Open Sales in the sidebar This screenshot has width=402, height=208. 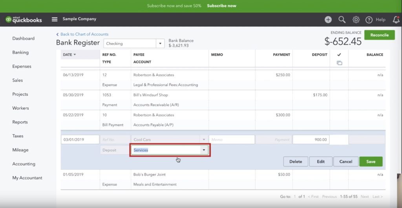pyautogui.click(x=17, y=80)
